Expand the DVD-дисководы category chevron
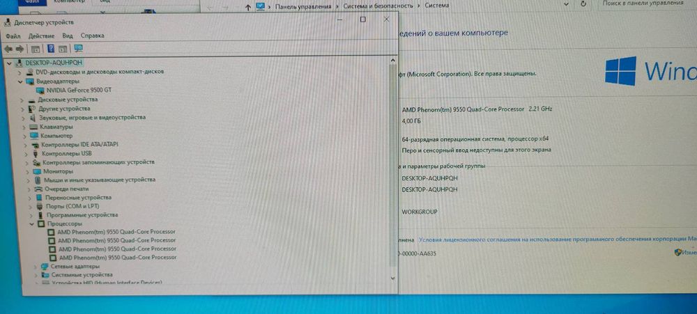Image resolution: width=697 pixels, height=314 pixels. pos(19,72)
